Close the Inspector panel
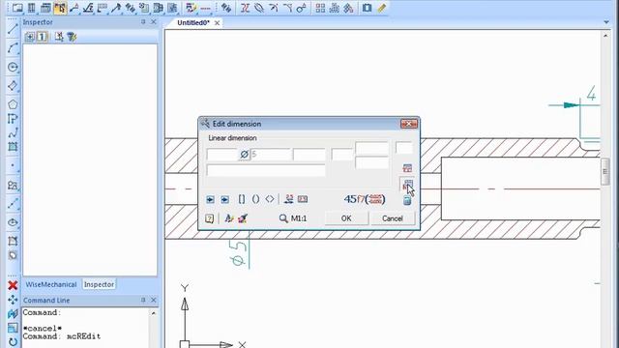The height and width of the screenshot is (348, 619). tap(154, 22)
